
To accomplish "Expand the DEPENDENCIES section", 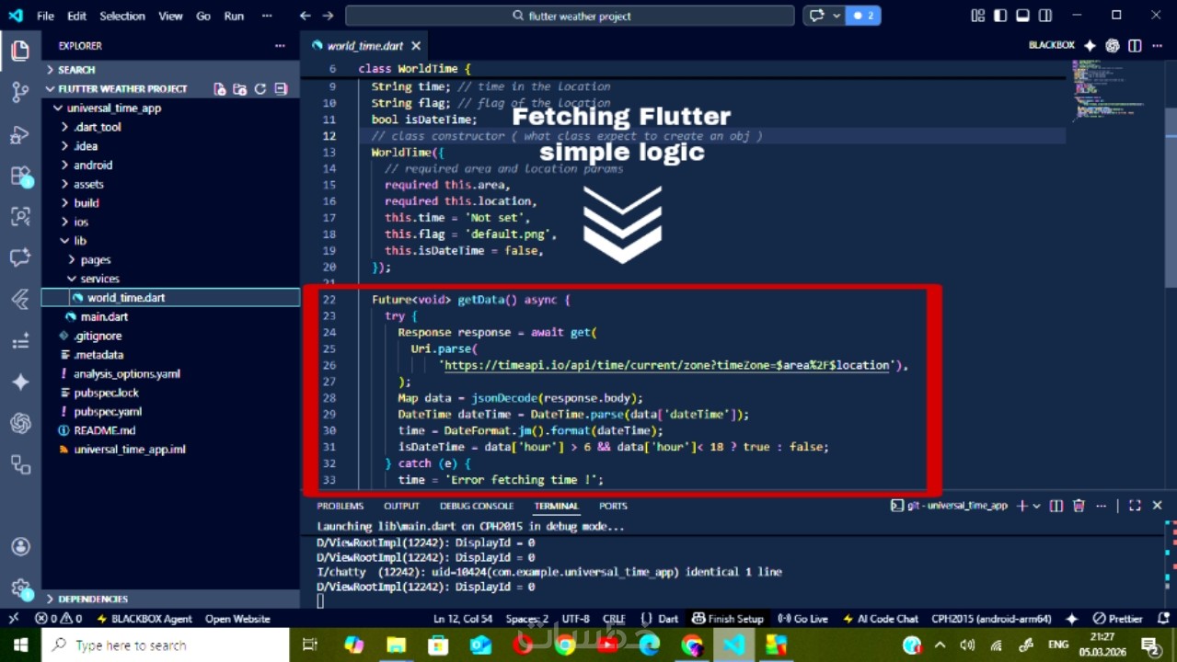I will click(170, 599).
